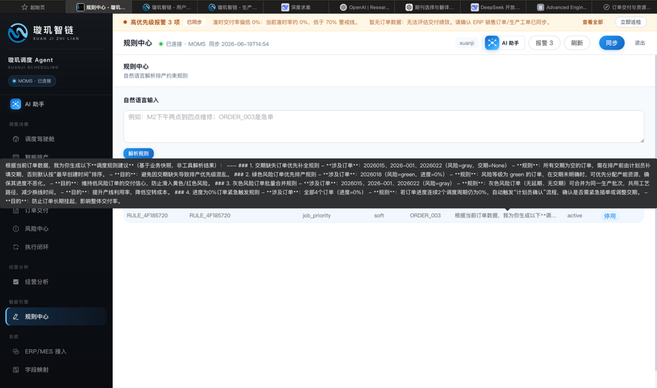This screenshot has width=657, height=388.
Task: Click the AI 助手 header icon
Action: (492, 43)
